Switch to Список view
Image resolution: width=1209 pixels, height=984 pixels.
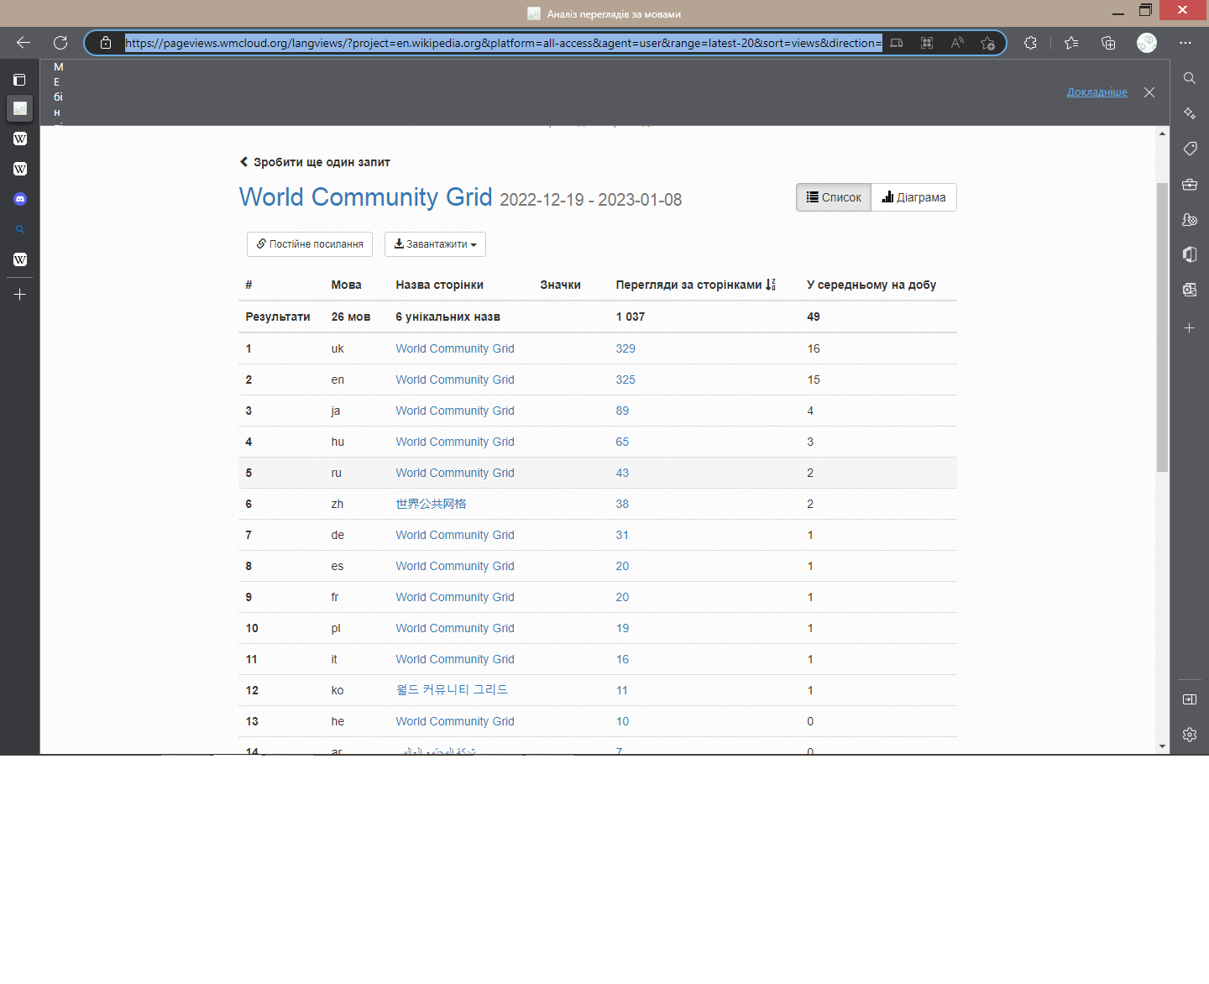(834, 197)
